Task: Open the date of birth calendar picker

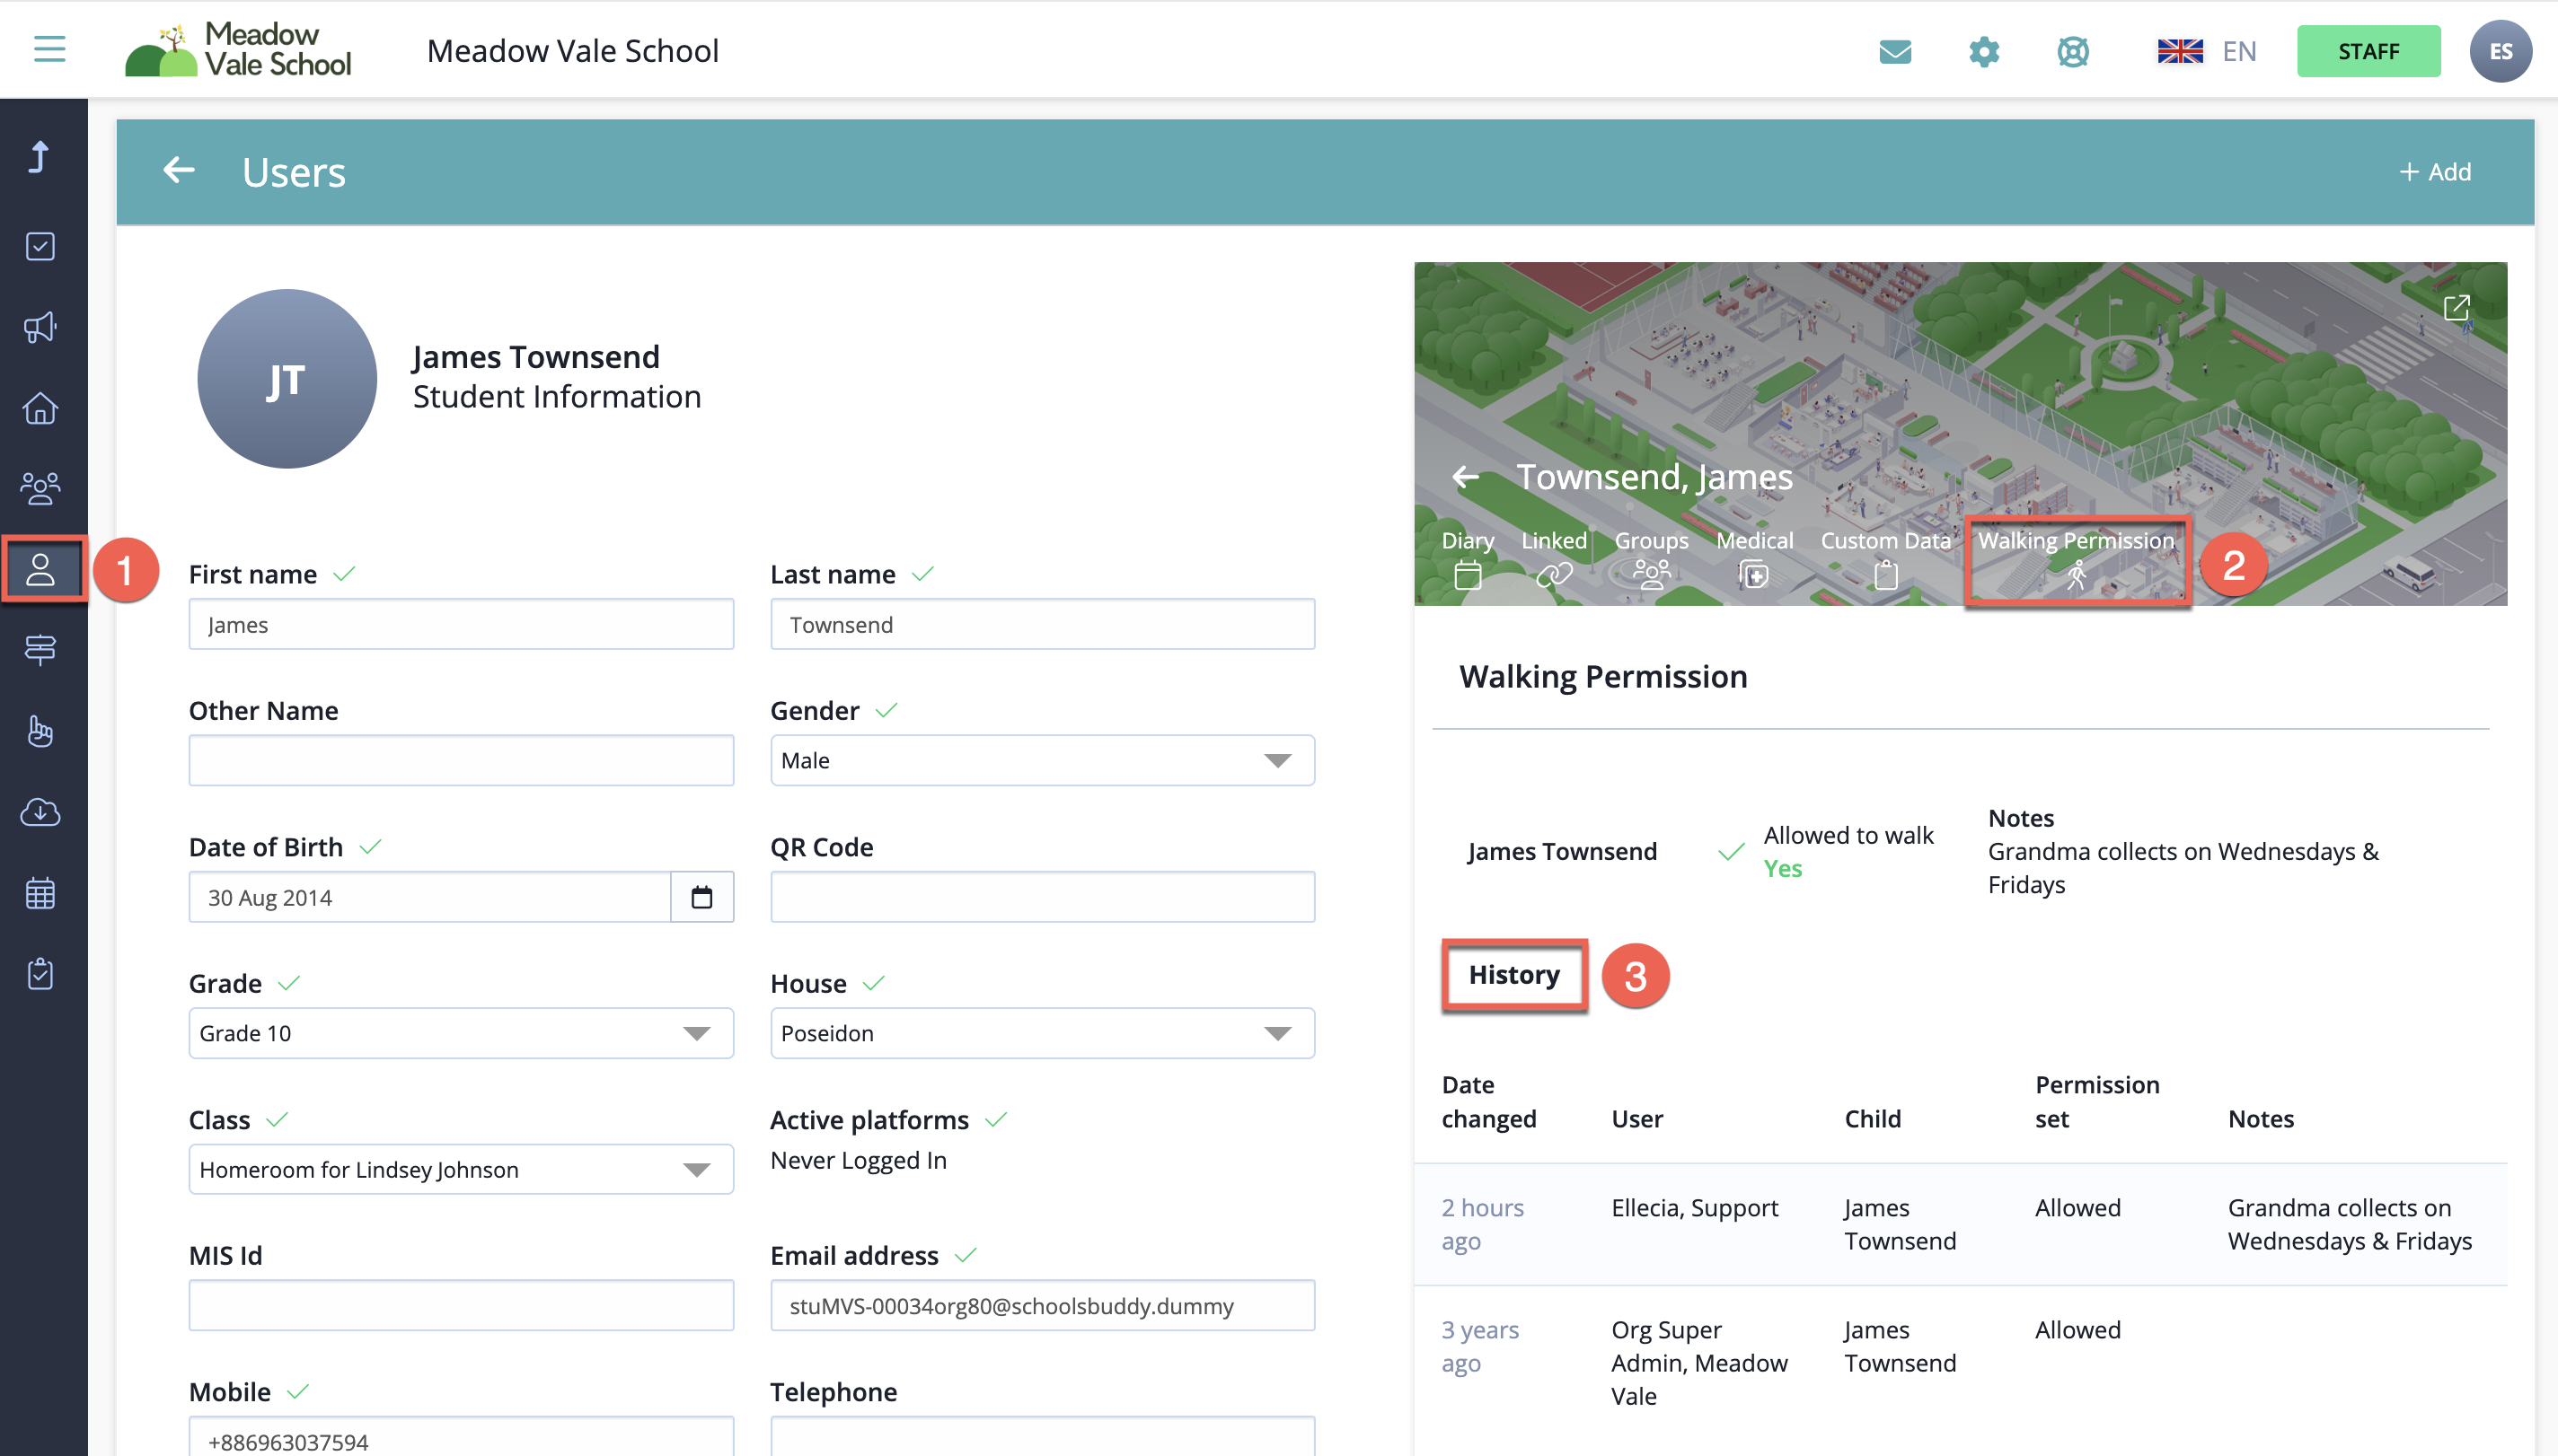Action: (x=701, y=897)
